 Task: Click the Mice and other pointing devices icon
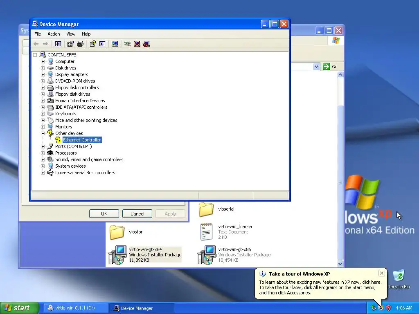tap(50, 120)
